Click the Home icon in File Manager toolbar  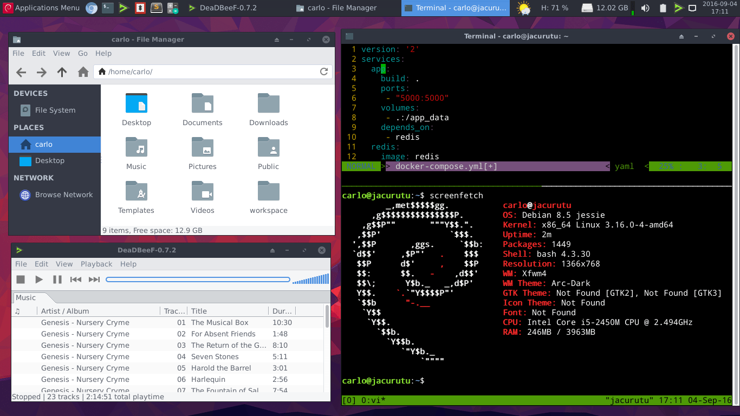[x=82, y=71]
